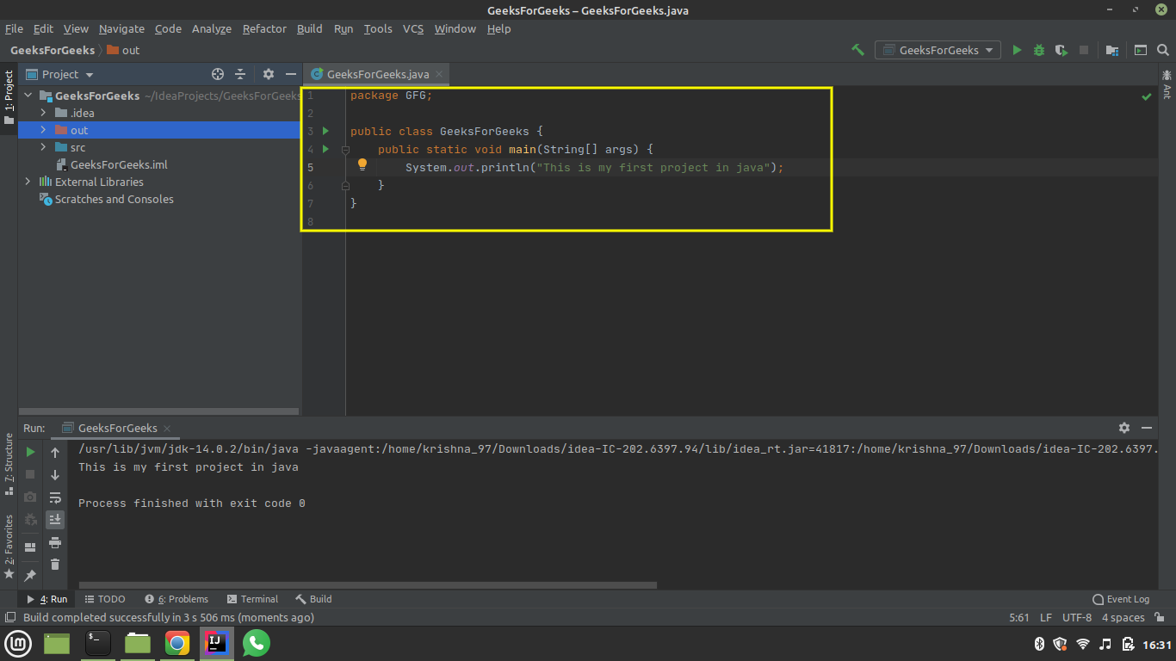1176x661 pixels.
Task: Run GeeksForGeeks with the green play button
Action: [1017, 50]
